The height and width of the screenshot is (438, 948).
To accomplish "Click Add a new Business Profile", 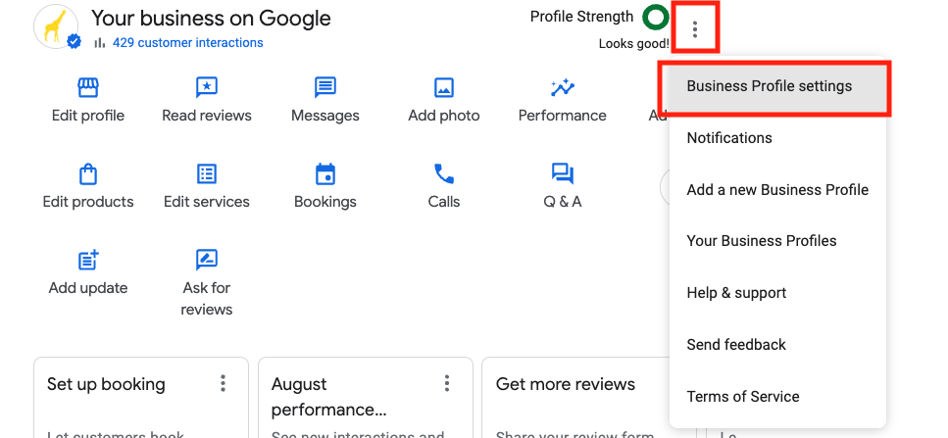I will [777, 190].
